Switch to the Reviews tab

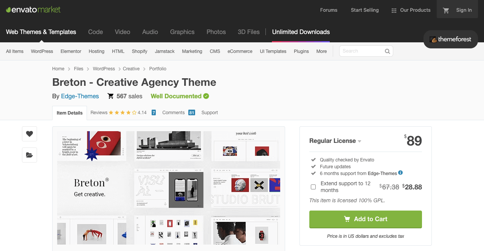[118, 113]
